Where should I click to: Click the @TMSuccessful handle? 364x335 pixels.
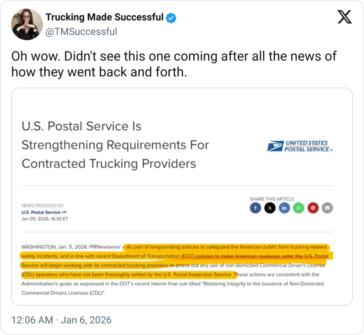tap(81, 32)
